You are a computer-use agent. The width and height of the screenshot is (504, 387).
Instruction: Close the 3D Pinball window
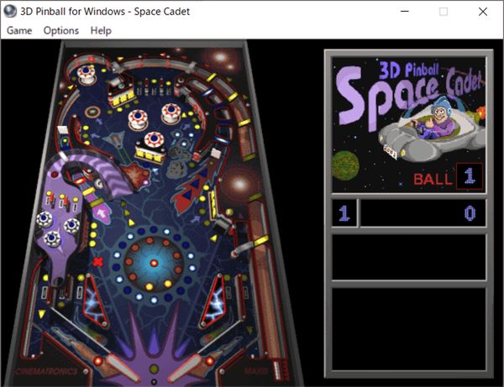click(x=483, y=12)
